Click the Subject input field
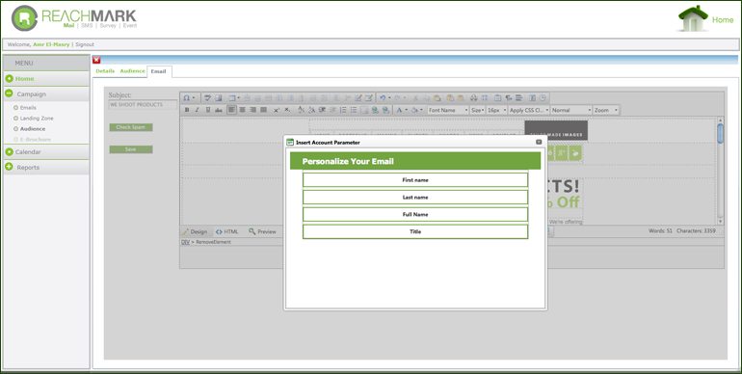The height and width of the screenshot is (374, 742). pos(143,105)
